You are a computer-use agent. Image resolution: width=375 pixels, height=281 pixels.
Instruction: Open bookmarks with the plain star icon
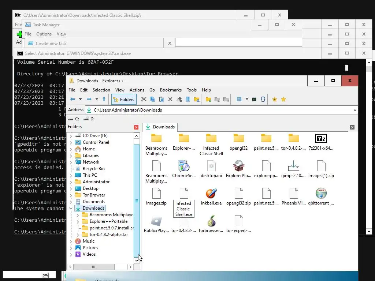click(283, 99)
